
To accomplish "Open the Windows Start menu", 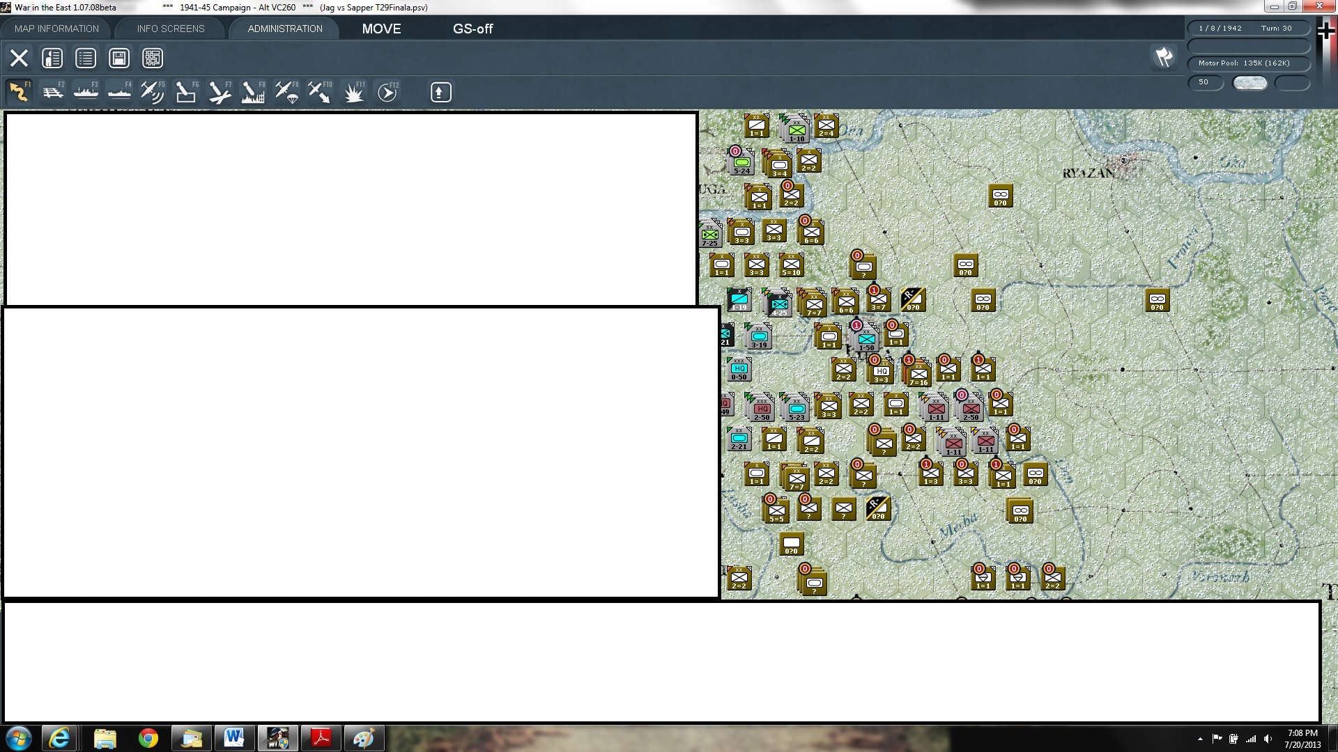I will (x=18, y=738).
